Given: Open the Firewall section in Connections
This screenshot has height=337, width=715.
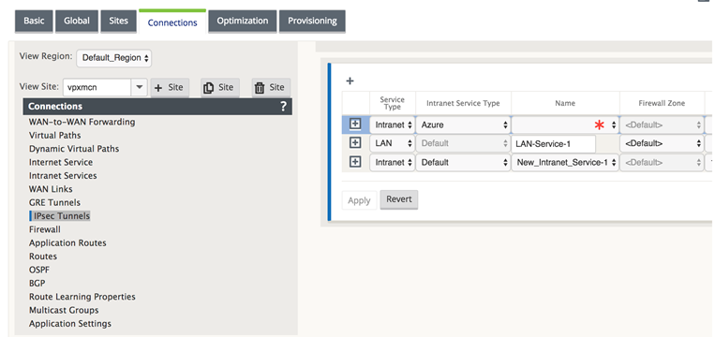Looking at the screenshot, I should click(45, 229).
